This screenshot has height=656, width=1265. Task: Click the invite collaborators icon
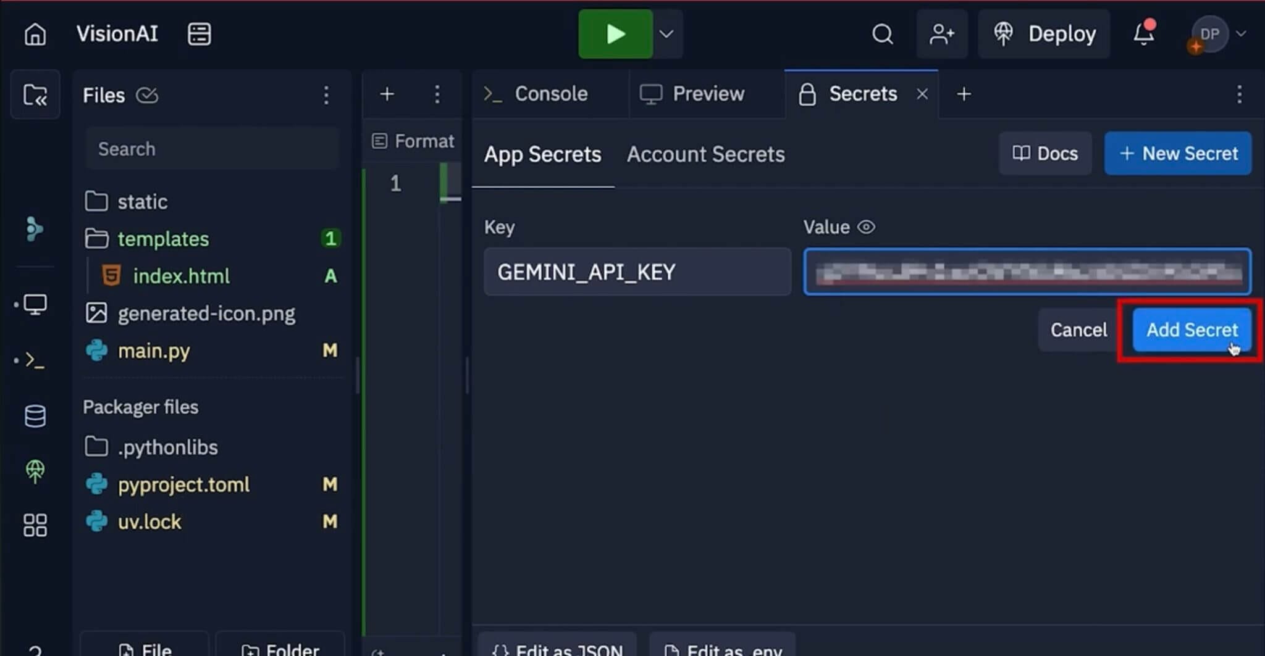[941, 34]
